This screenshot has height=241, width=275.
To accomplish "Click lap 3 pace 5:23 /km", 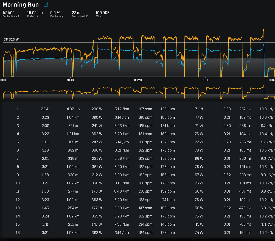I will (122, 126).
